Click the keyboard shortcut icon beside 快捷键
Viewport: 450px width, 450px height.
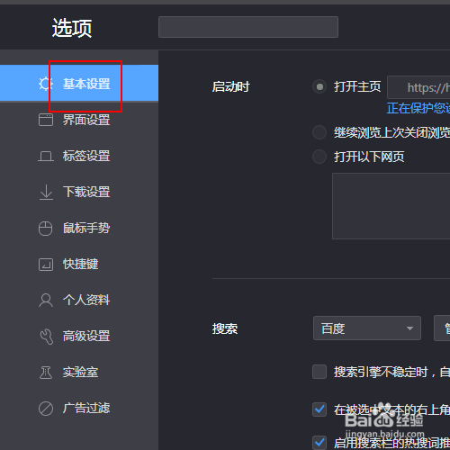pyautogui.click(x=46, y=265)
